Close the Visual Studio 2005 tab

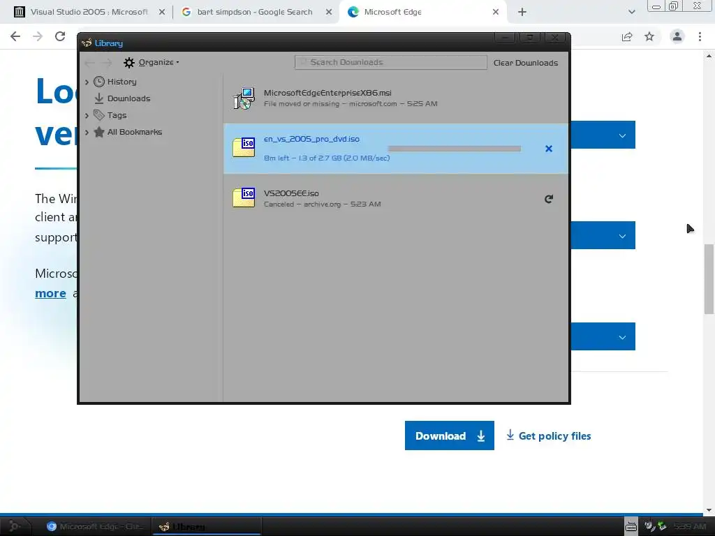(x=162, y=13)
